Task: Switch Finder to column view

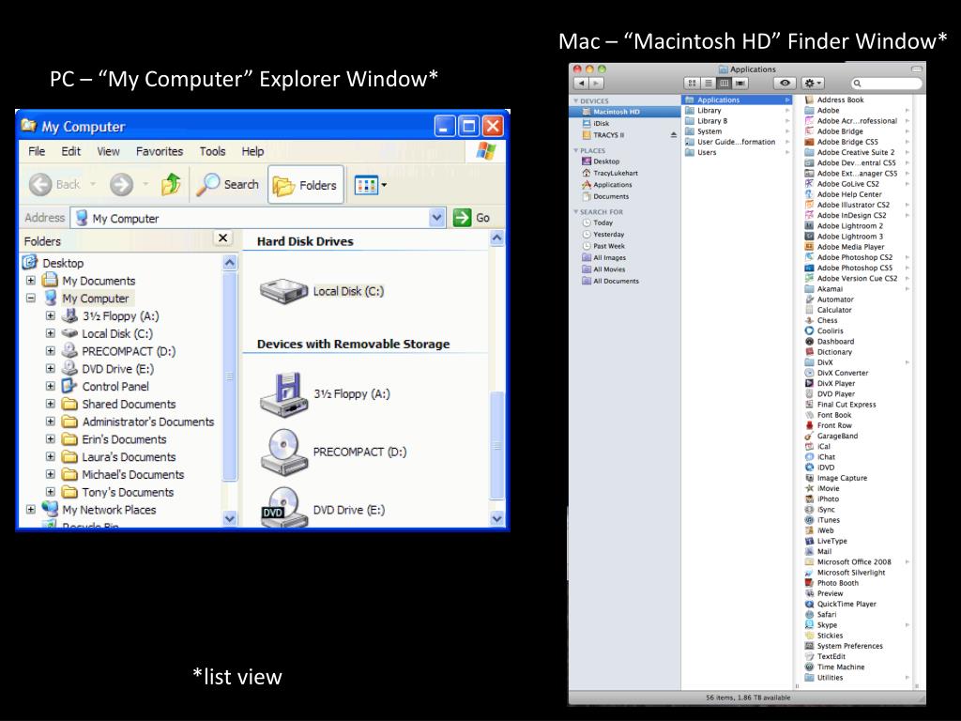Action: tap(724, 83)
